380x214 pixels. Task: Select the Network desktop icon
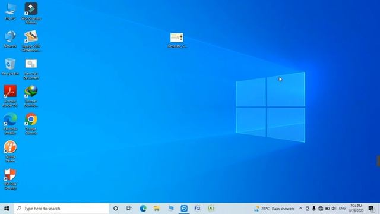(10, 39)
